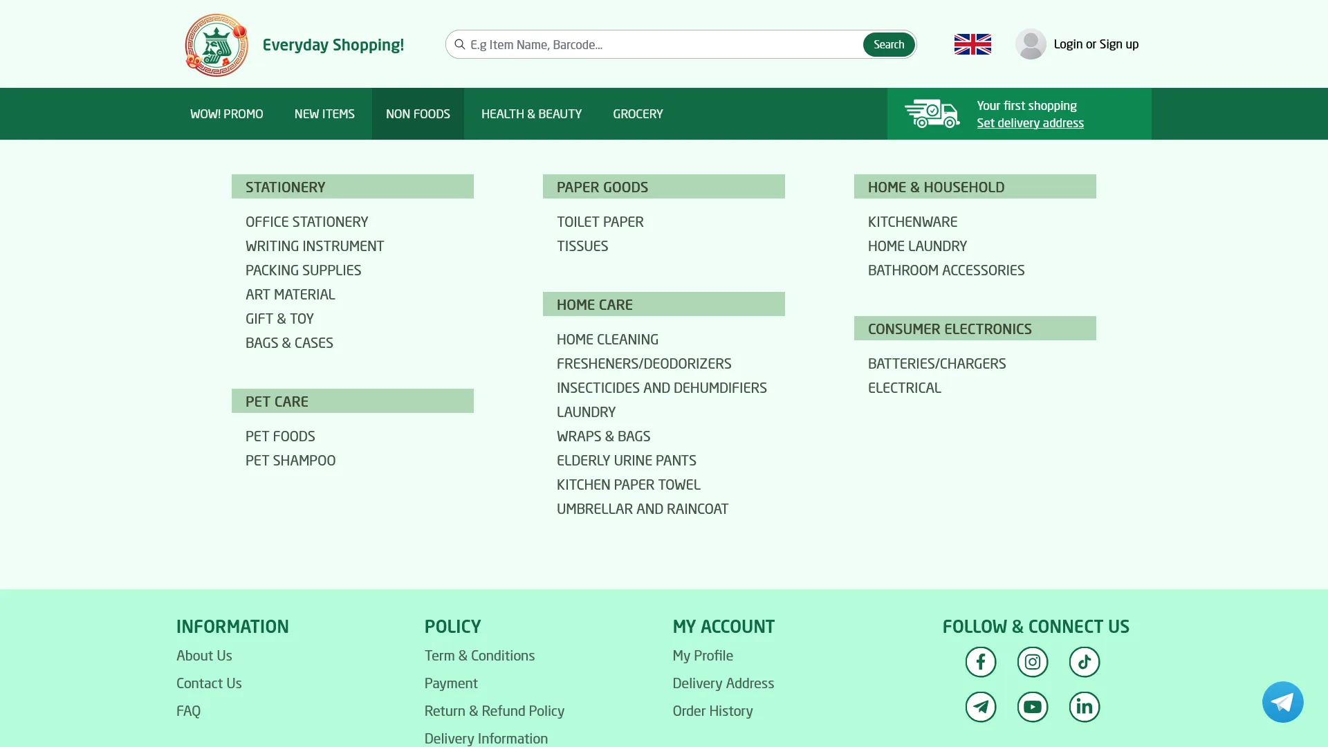Viewport: 1328px width, 747px height.
Task: Switch to the GROCERY menu tab
Action: 637,113
